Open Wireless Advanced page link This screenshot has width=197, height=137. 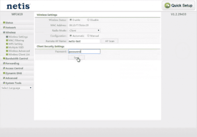click(19, 51)
